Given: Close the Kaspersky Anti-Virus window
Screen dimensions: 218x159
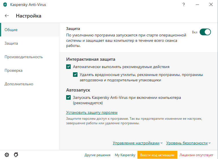Looking at the screenshot, I should click(211, 5).
